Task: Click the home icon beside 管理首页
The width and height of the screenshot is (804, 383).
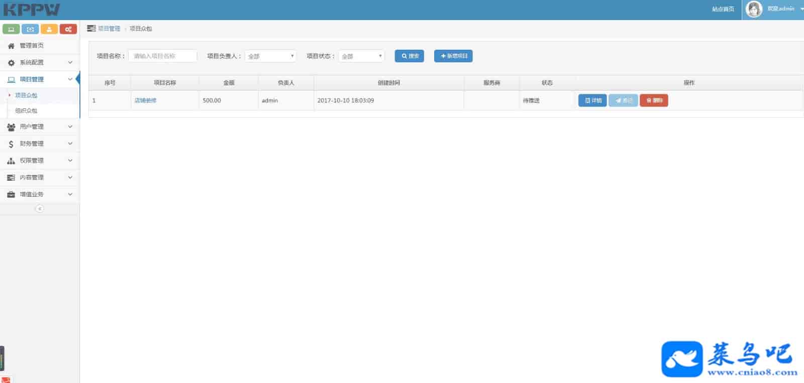Action: tap(11, 46)
